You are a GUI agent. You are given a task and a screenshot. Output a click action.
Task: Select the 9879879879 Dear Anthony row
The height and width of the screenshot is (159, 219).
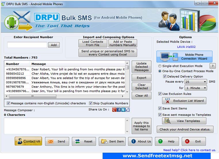(x=65, y=87)
